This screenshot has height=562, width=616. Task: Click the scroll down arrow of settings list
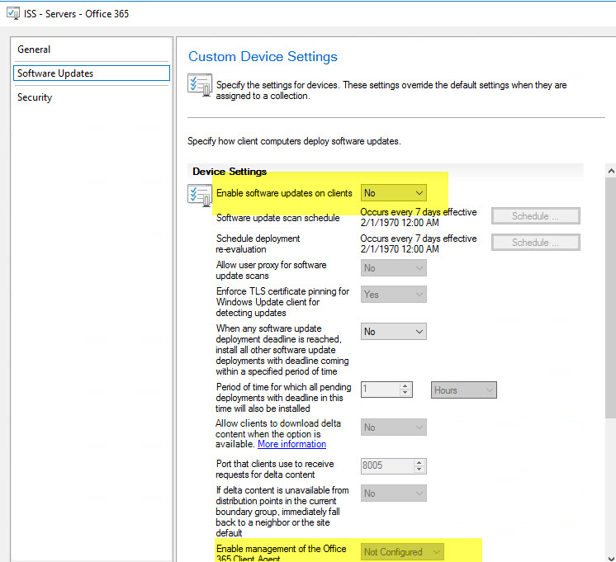(x=611, y=558)
